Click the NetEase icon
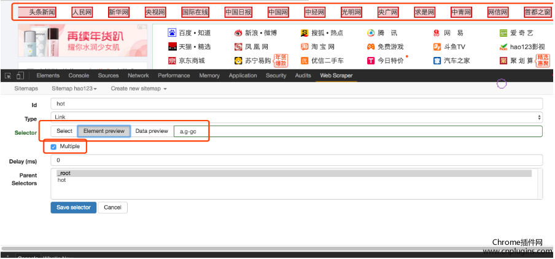This screenshot has width=555, height=259. click(x=437, y=33)
